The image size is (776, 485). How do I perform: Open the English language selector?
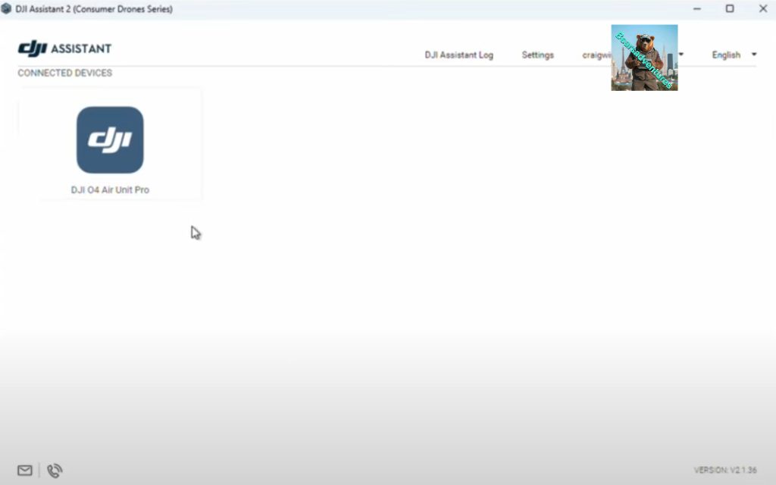coord(726,55)
